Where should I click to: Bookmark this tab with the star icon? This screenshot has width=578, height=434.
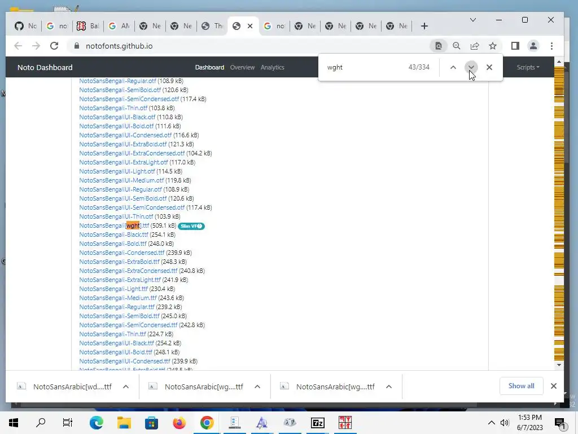492,46
